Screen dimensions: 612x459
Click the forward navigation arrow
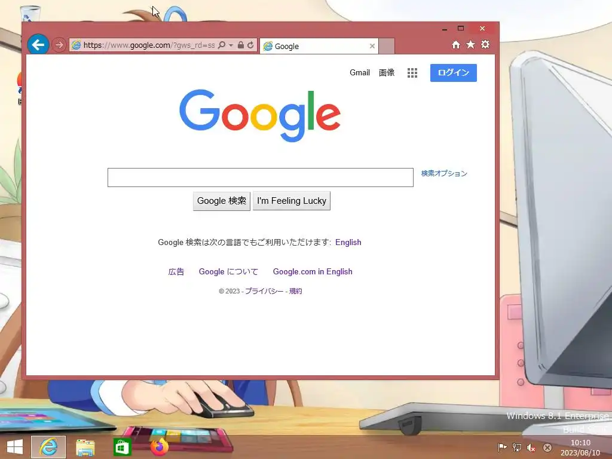(59, 45)
